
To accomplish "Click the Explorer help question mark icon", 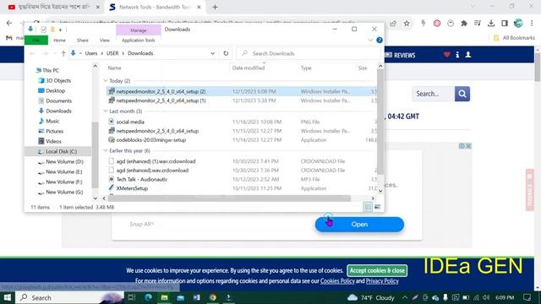I will point(380,40).
